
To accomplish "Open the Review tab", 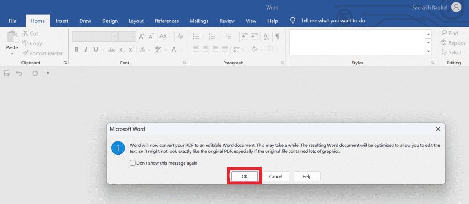I will pyautogui.click(x=227, y=21).
